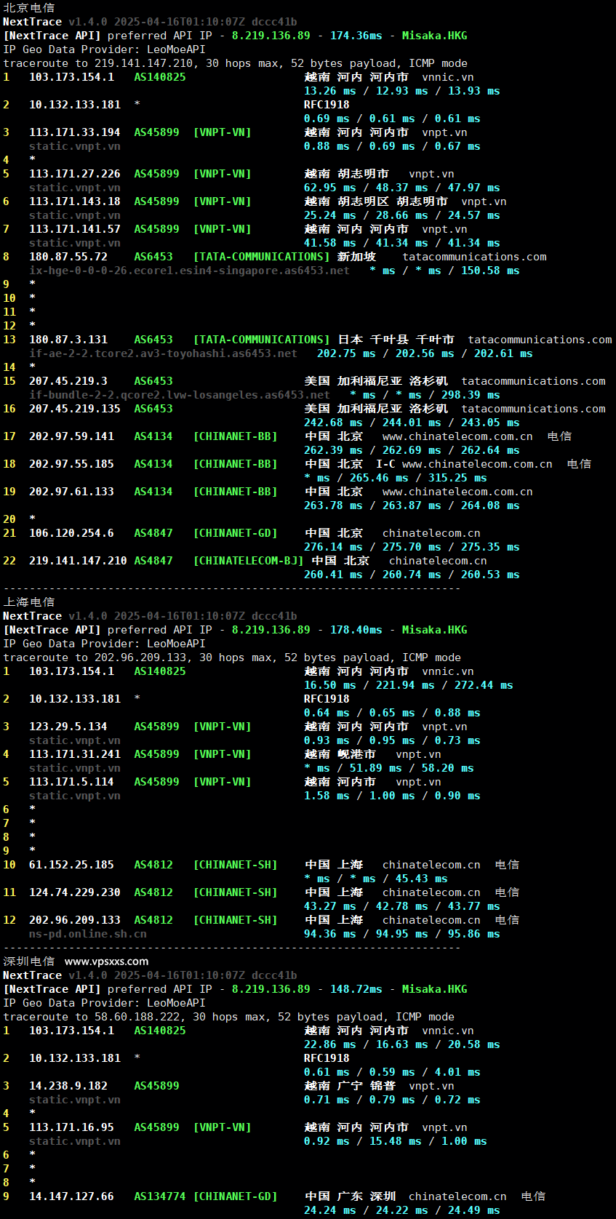The image size is (616, 1219).
Task: Click IP 113.171.31.241 in Shanghai trace
Action: click(x=75, y=754)
